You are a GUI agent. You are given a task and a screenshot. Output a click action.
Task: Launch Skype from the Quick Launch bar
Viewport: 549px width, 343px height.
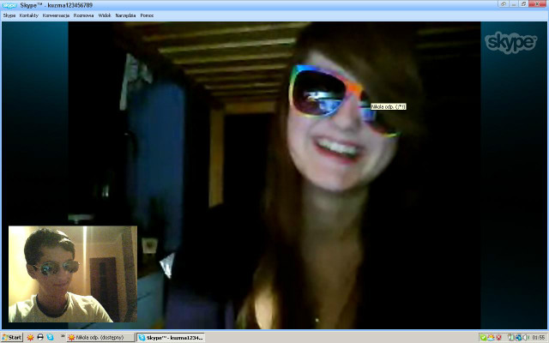pyautogui.click(x=50, y=337)
